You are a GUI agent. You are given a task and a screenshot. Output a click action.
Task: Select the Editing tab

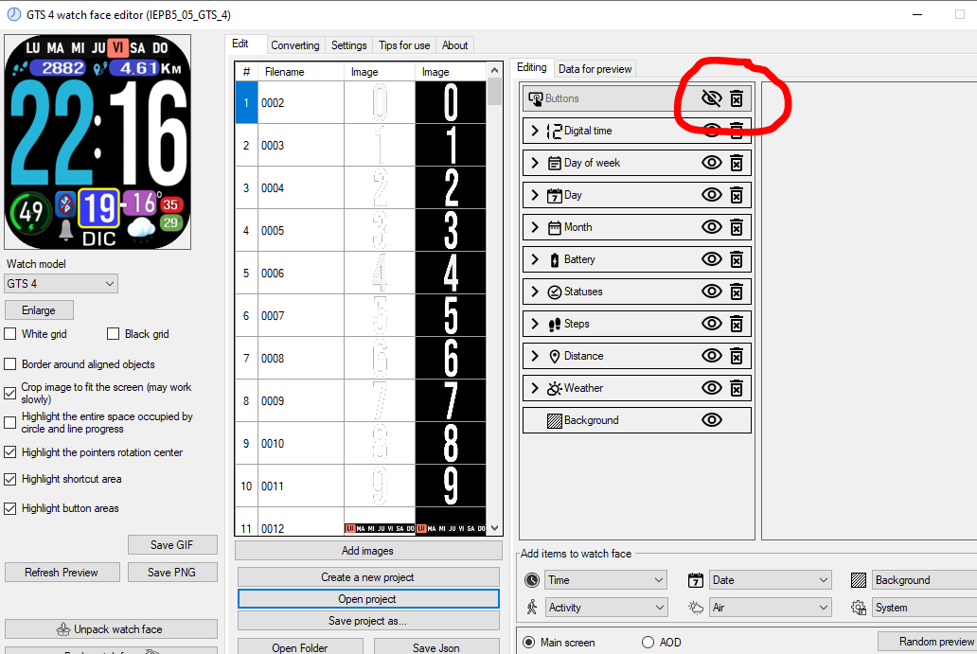click(x=531, y=67)
